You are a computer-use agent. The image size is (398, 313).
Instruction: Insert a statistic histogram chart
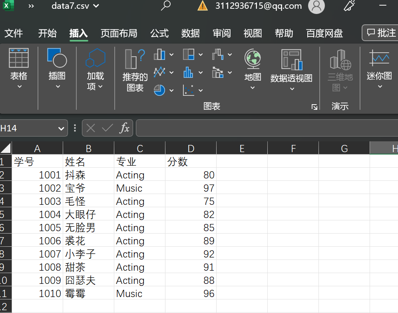[189, 72]
